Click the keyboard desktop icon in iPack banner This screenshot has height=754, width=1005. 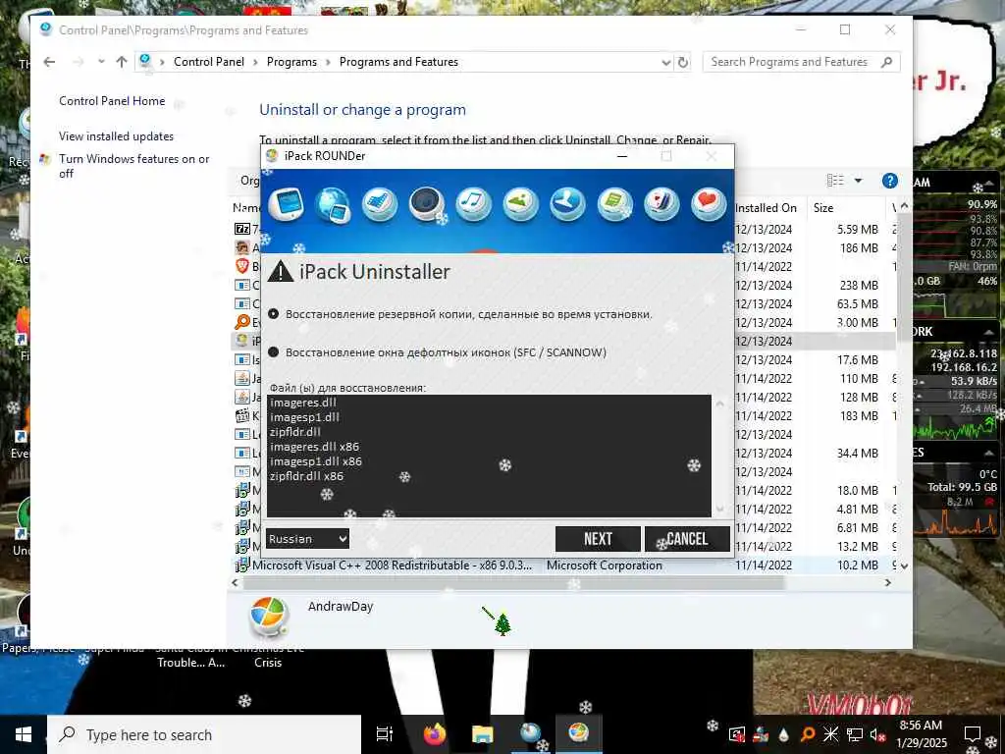pyautogui.click(x=380, y=204)
